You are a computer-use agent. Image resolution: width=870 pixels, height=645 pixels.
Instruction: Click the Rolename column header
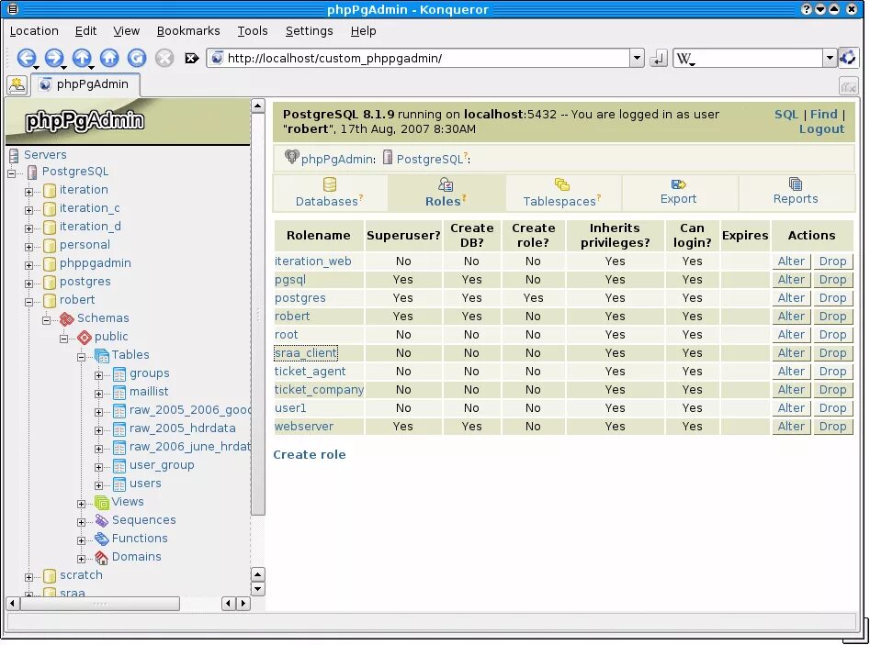point(319,236)
